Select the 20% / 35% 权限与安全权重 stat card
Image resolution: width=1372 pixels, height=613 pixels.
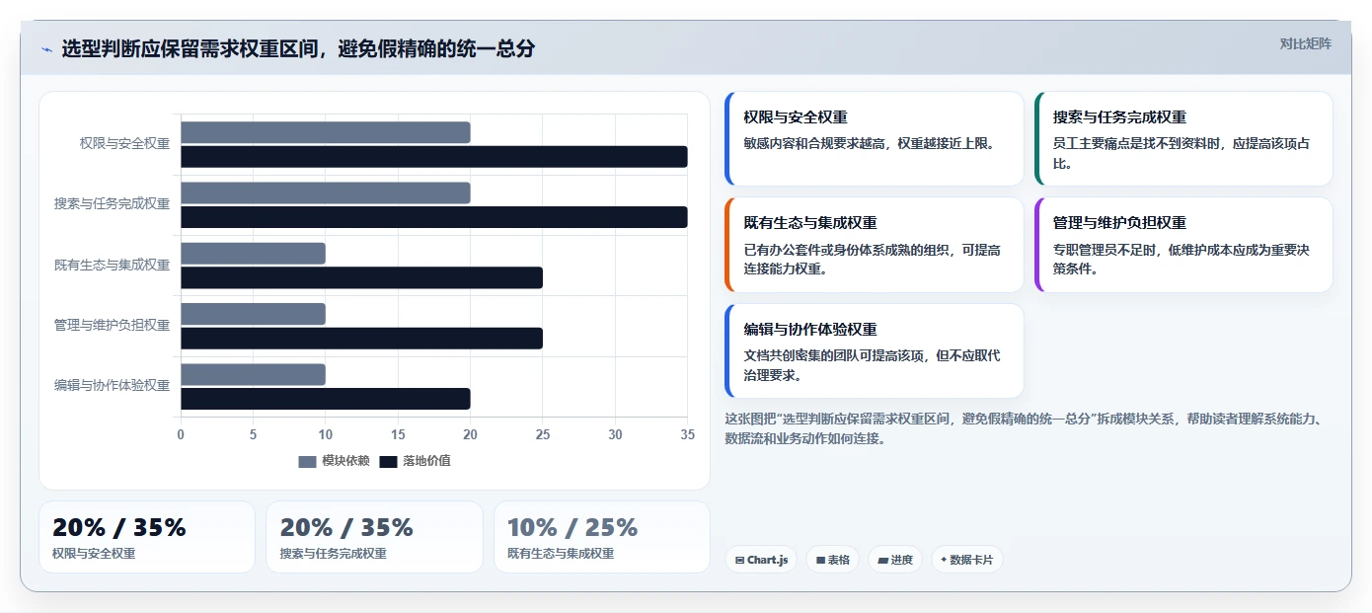(147, 537)
